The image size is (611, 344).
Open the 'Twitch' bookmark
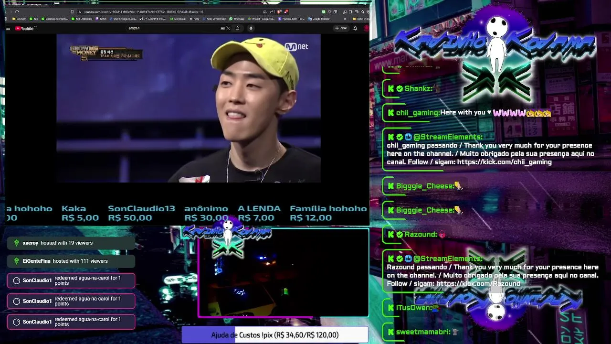click(x=101, y=19)
